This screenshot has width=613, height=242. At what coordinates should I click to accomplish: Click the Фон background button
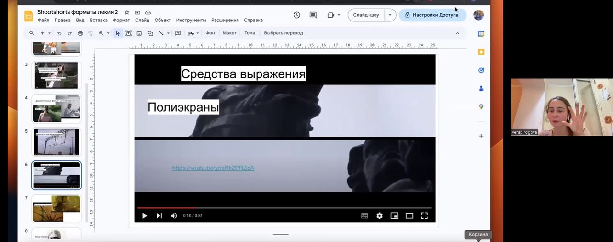tap(210, 33)
